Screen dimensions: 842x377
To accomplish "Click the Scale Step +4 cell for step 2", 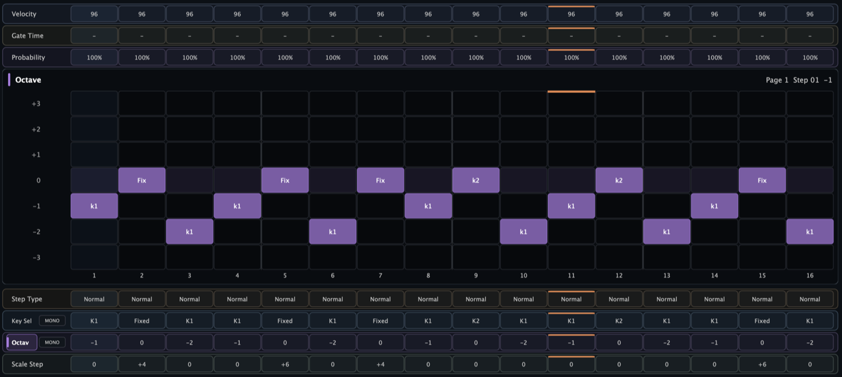I will (142, 364).
